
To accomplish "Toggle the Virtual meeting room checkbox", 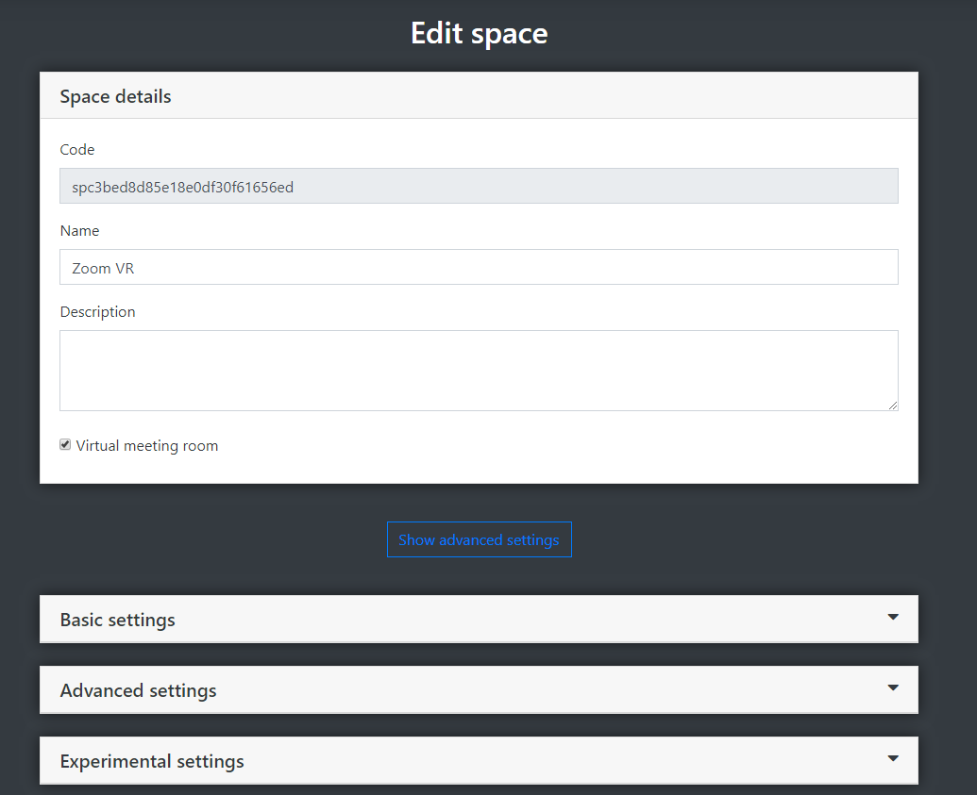I will click(65, 445).
